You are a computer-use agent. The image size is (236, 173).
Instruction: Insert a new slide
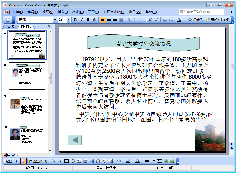pos(217,20)
